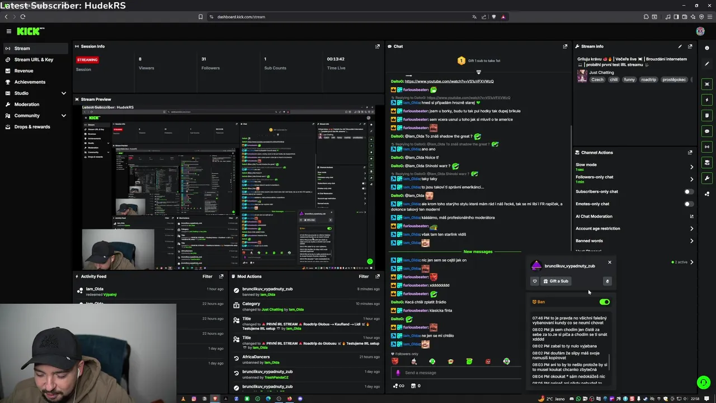Image resolution: width=716 pixels, height=403 pixels.
Task: Pop out the Channel Actions panel
Action: [690, 152]
